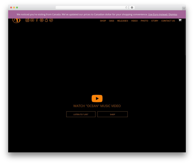The image size is (194, 164).
Task: Open the GIGS menu item
Action: click(x=111, y=21)
